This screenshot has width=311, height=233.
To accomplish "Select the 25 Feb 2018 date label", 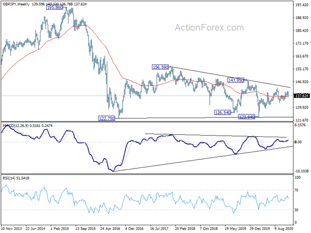I will coord(185,228).
